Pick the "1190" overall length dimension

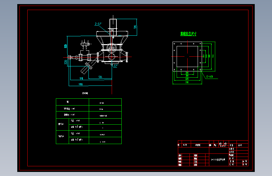(x=81, y=84)
